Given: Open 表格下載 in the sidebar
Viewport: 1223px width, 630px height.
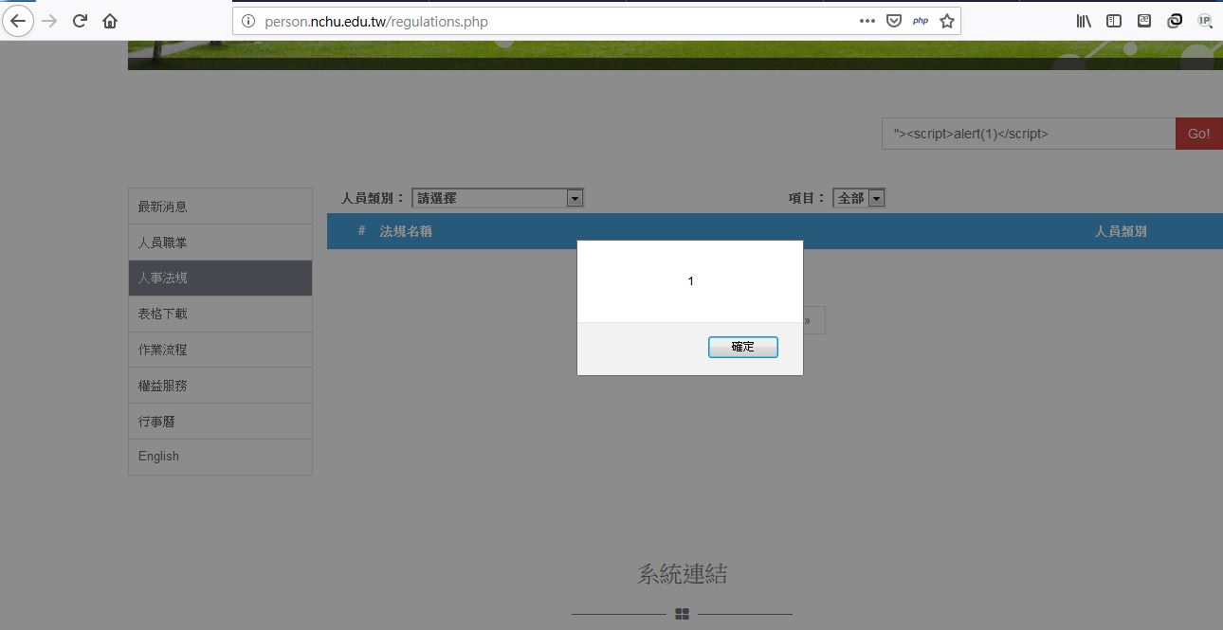Looking at the screenshot, I should coord(220,314).
